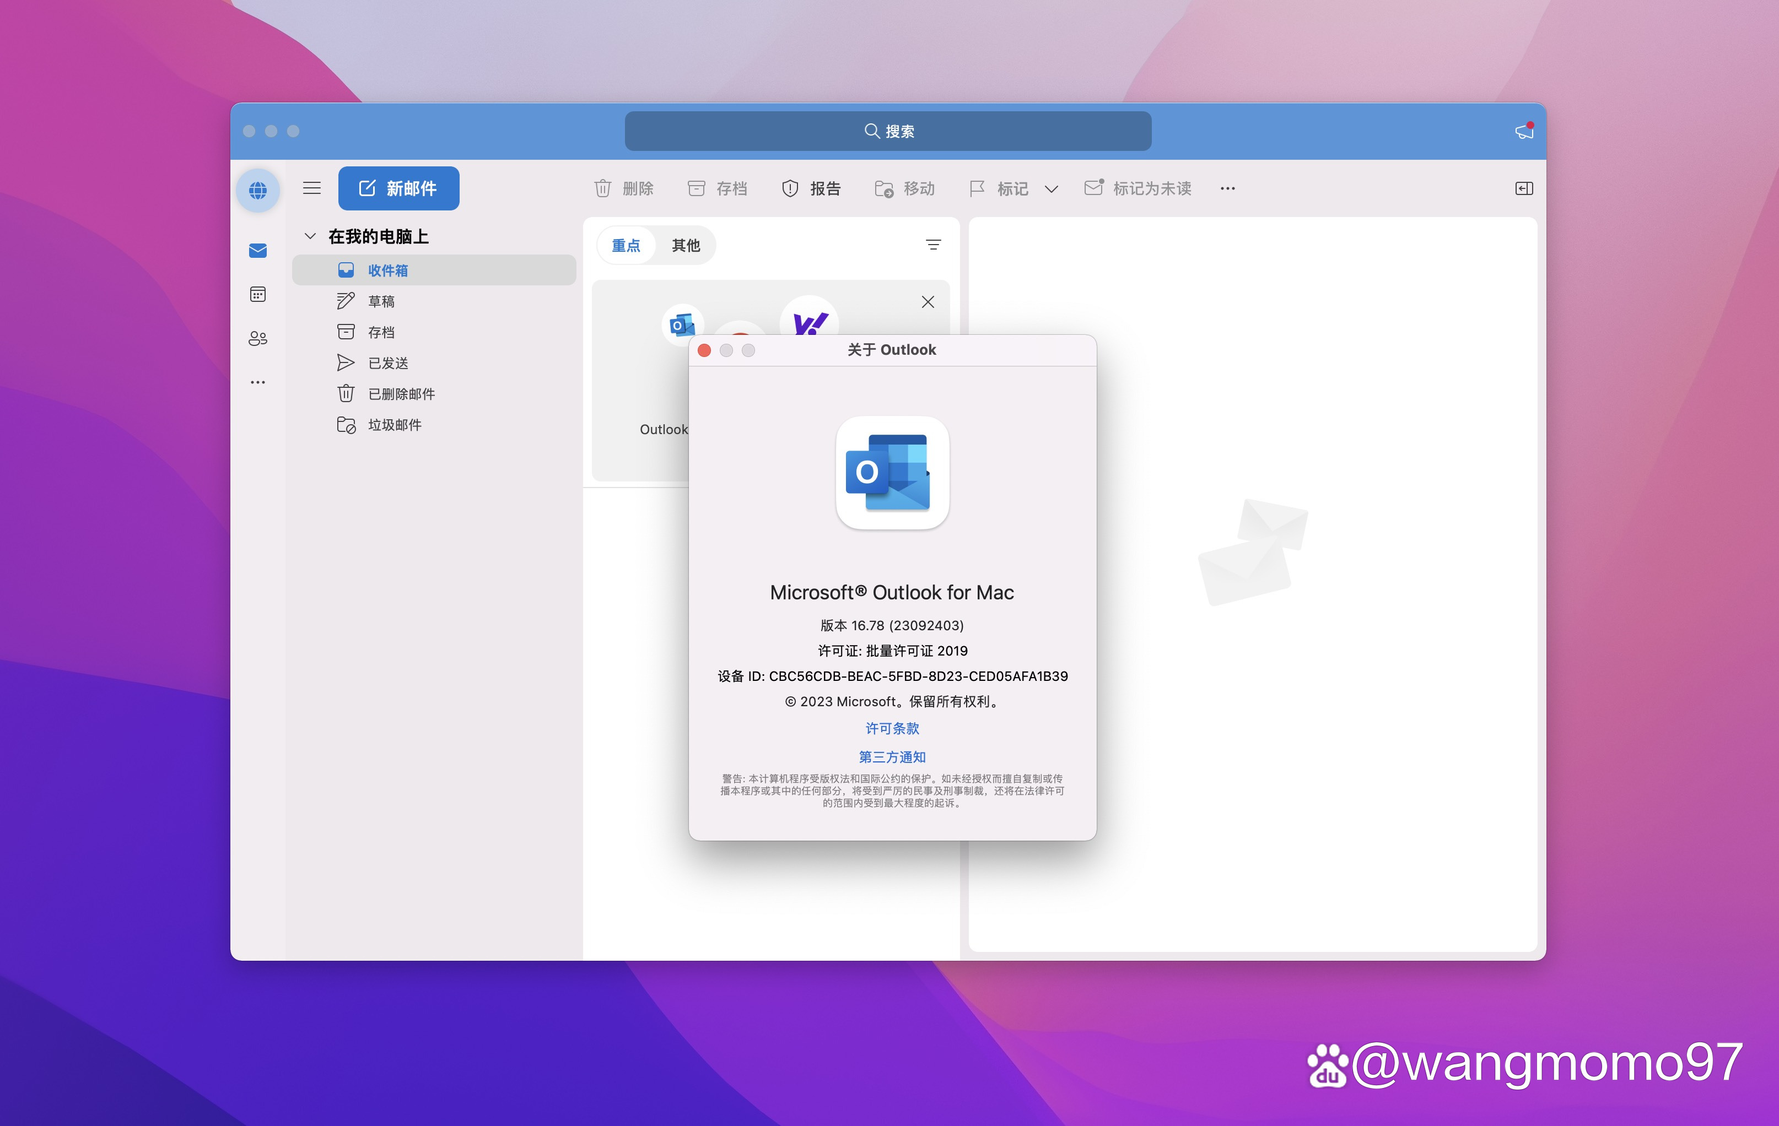Click the 报告 shield toolbar item
Viewport: 1779px width, 1126px height.
(811, 188)
